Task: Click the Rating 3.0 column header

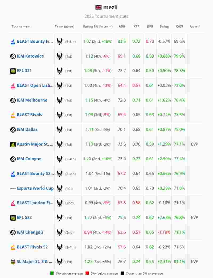Action: [98, 26]
